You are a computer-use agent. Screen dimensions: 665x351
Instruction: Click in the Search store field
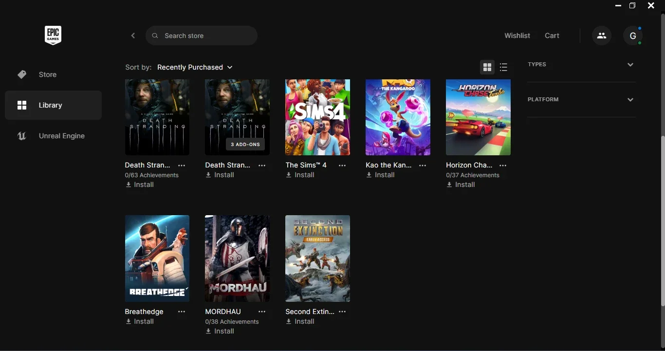[202, 36]
